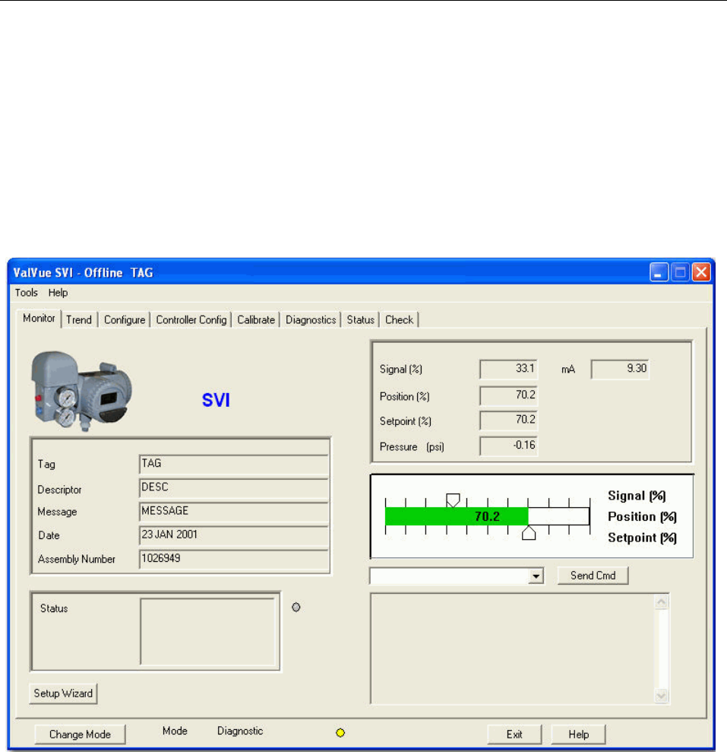Image resolution: width=727 pixels, height=752 pixels.
Task: Open the Help menu
Action: point(58,293)
